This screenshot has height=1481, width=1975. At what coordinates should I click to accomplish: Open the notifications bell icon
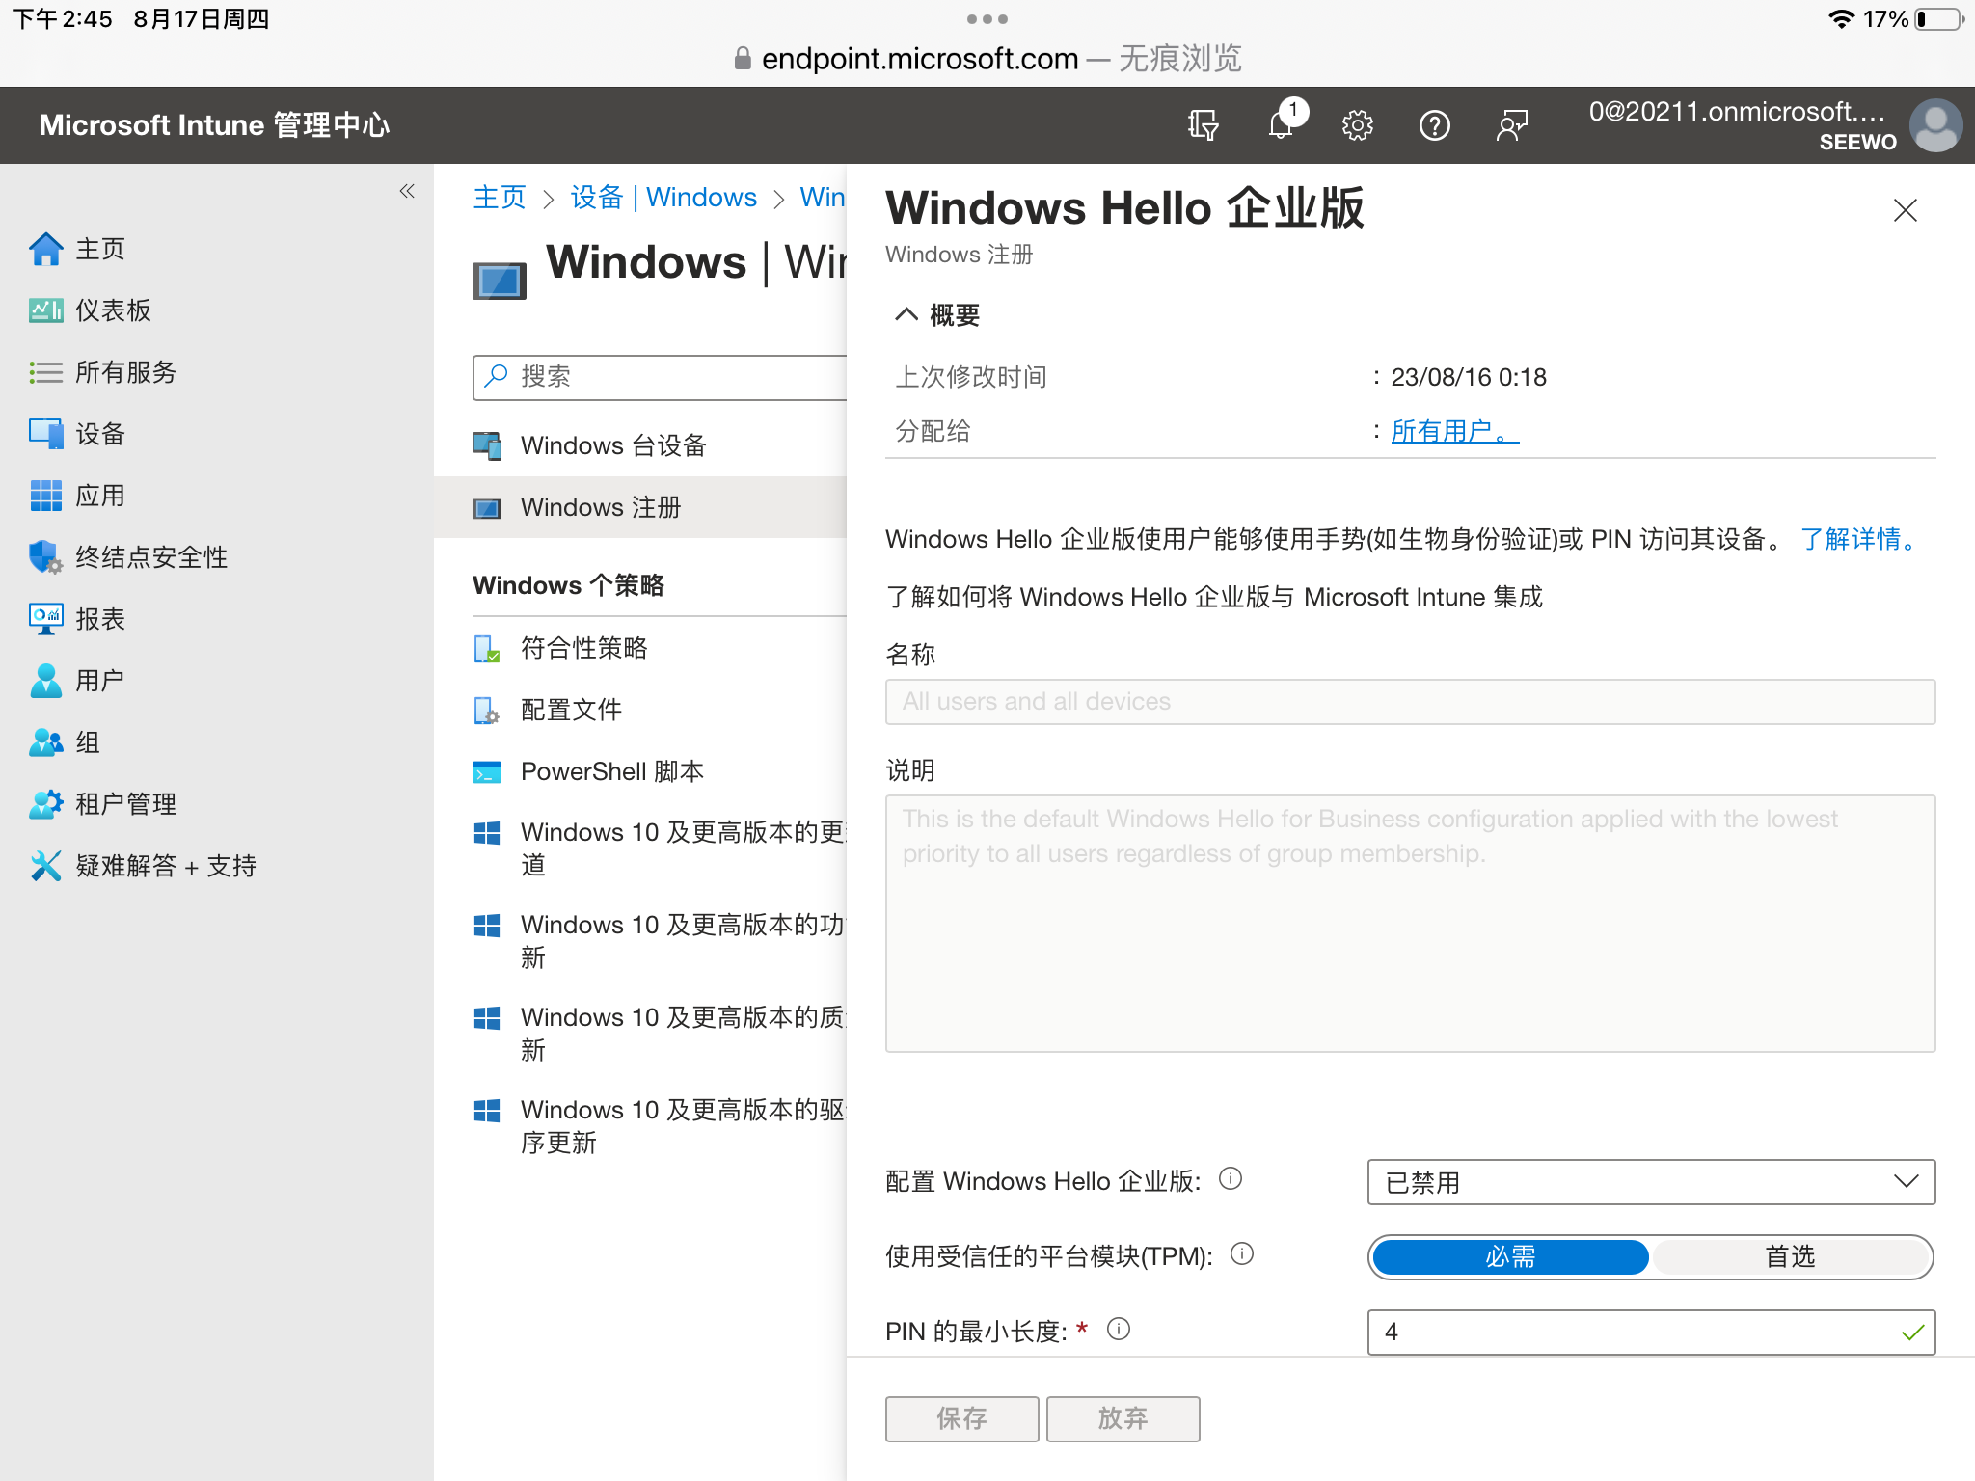[1281, 125]
